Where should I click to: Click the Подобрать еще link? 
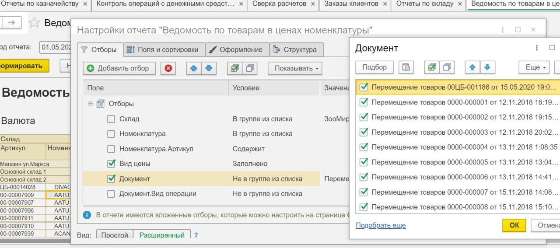click(x=381, y=225)
